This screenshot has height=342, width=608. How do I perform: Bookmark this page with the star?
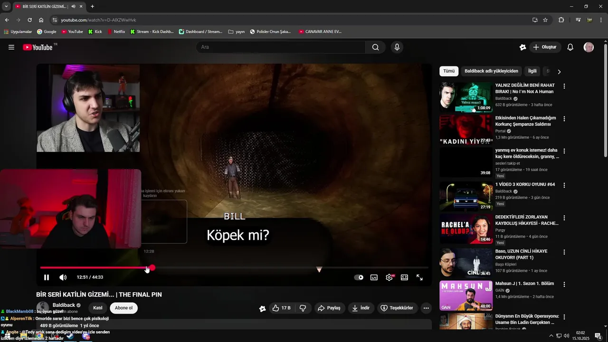545,20
